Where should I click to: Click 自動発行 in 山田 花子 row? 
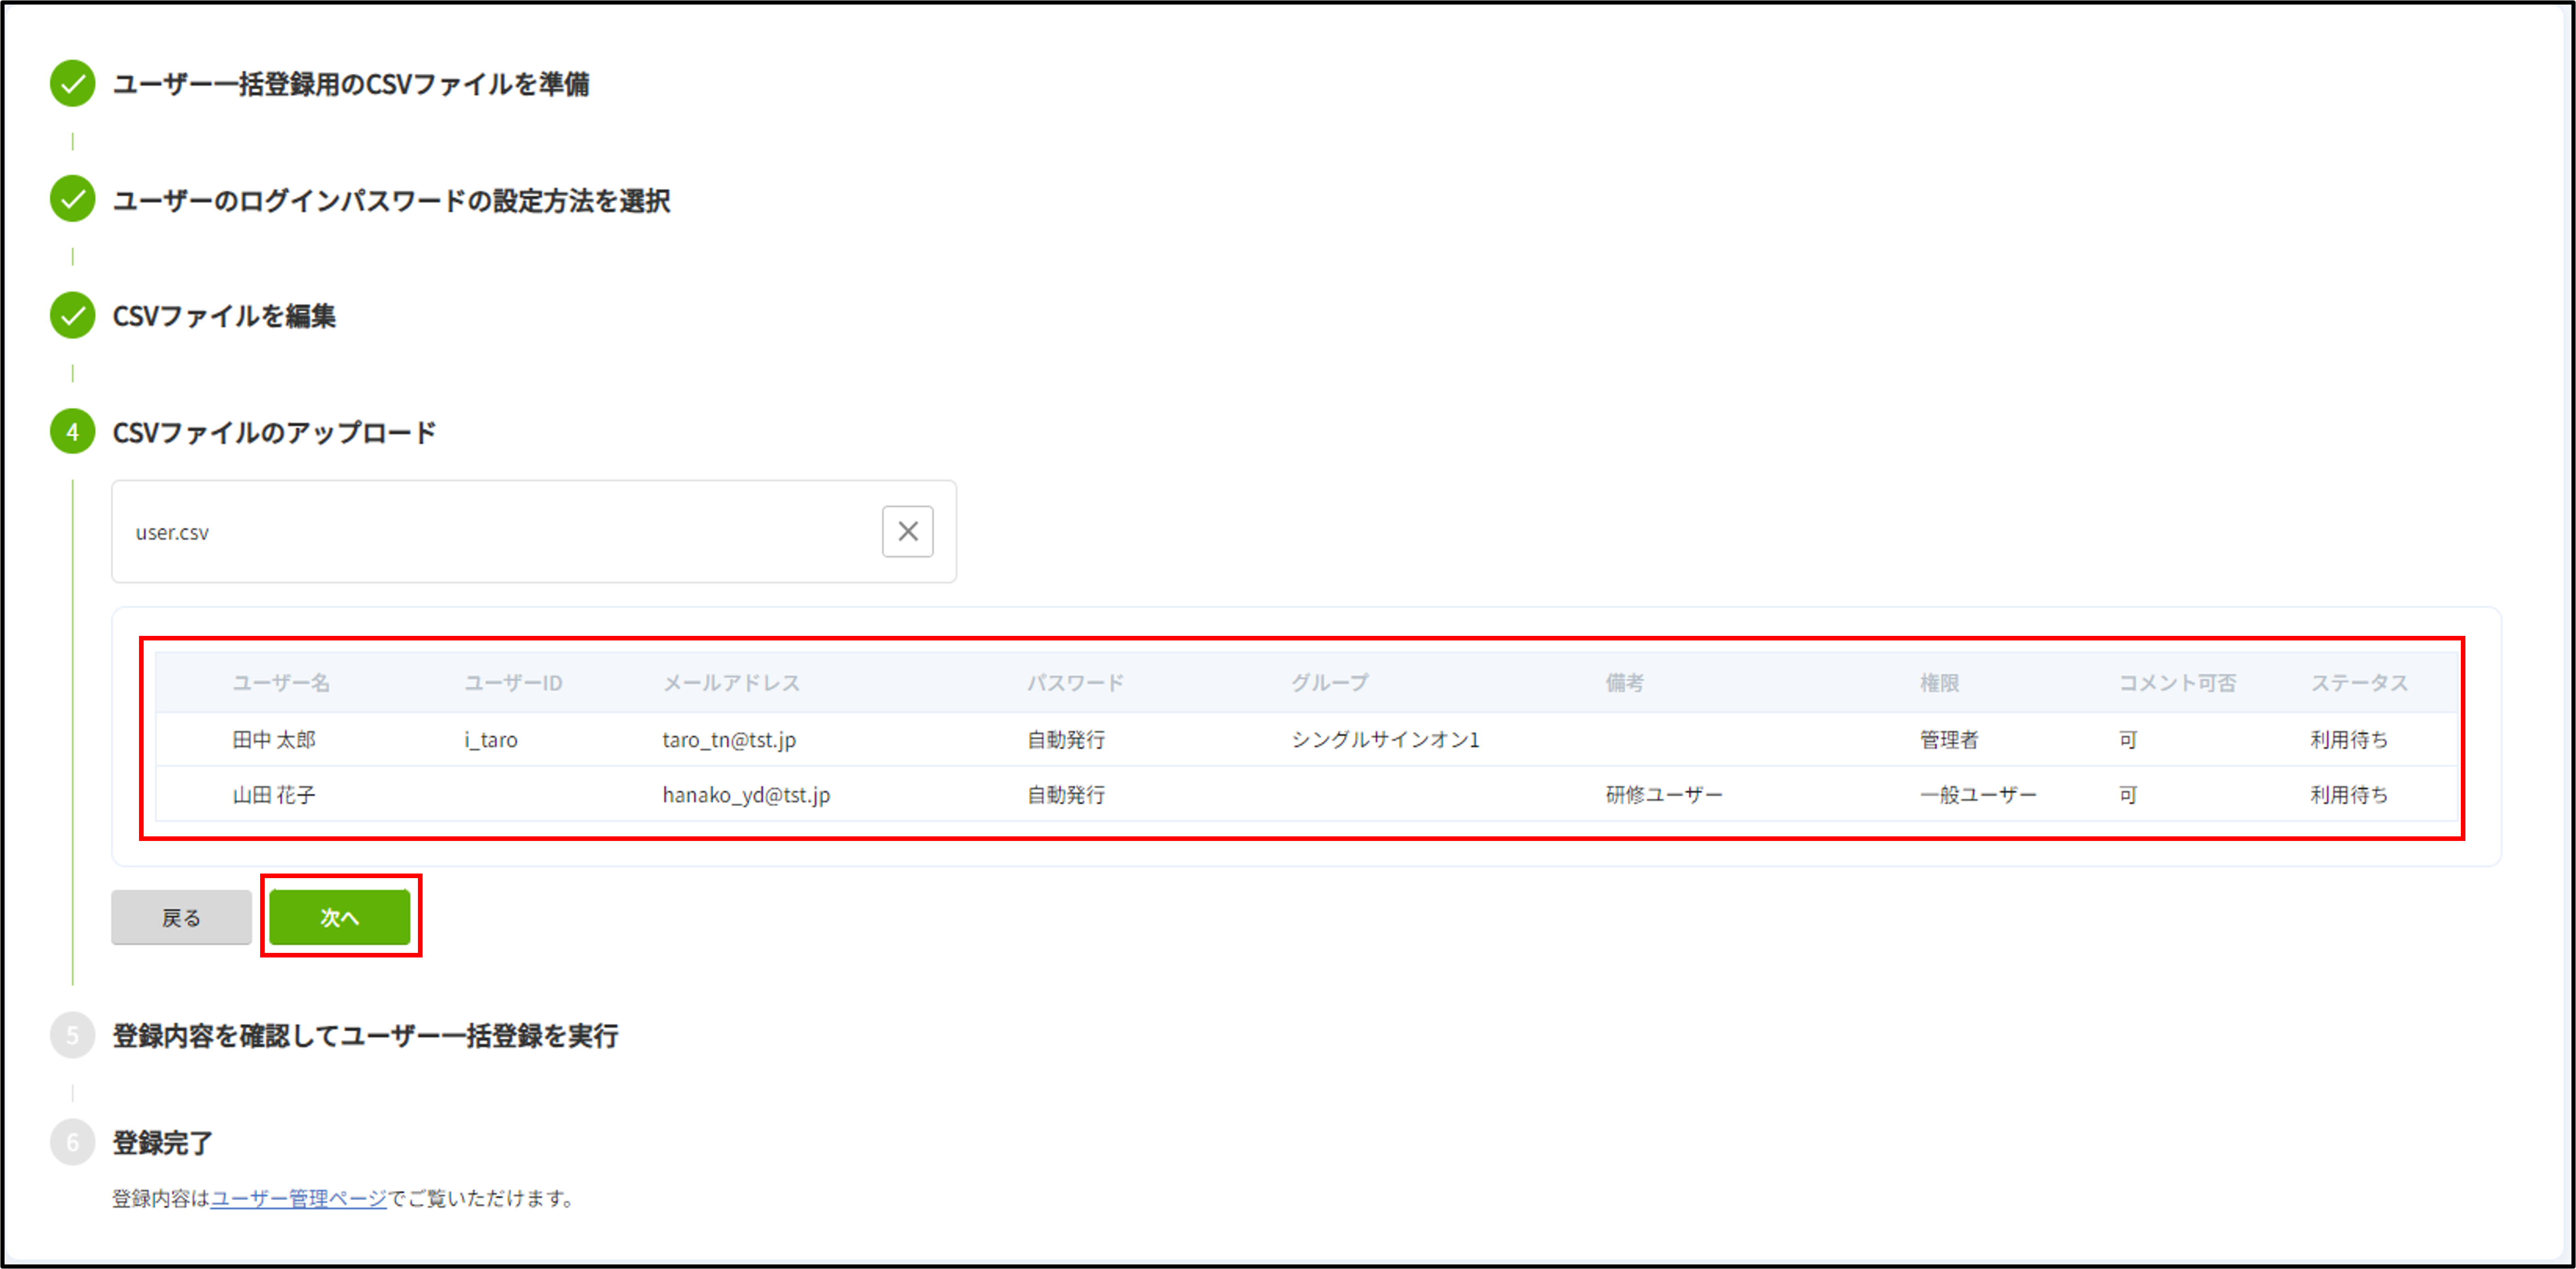pos(1066,795)
